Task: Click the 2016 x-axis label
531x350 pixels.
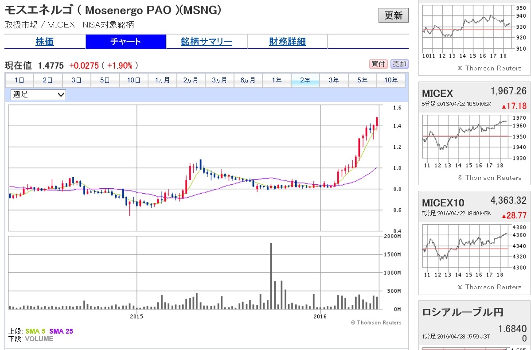Action: [x=320, y=316]
